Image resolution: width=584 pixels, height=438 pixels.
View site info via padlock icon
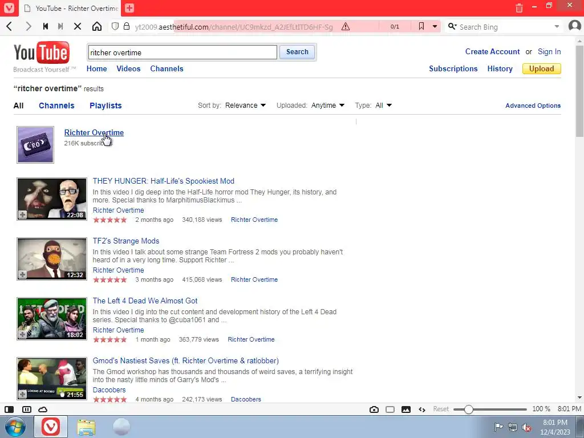coord(127,26)
